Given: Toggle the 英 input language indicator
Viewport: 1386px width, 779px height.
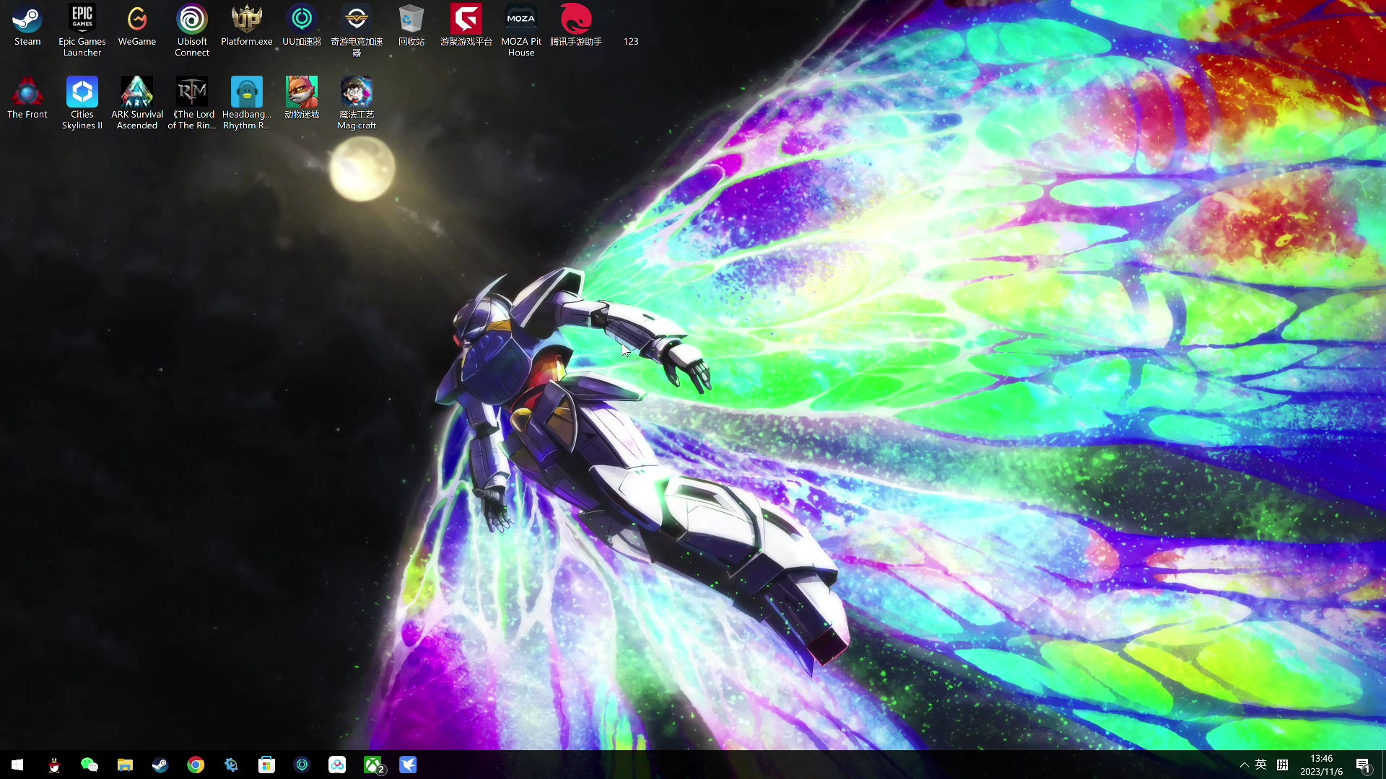Looking at the screenshot, I should pyautogui.click(x=1261, y=765).
